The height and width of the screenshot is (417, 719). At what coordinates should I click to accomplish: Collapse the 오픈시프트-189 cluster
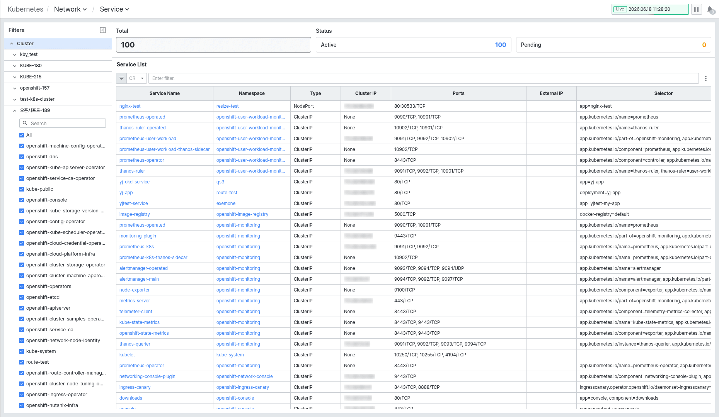(x=15, y=111)
